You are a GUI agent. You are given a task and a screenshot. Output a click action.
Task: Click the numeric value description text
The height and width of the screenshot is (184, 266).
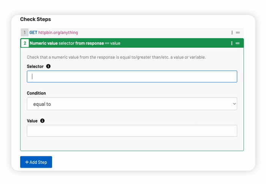coord(116,57)
